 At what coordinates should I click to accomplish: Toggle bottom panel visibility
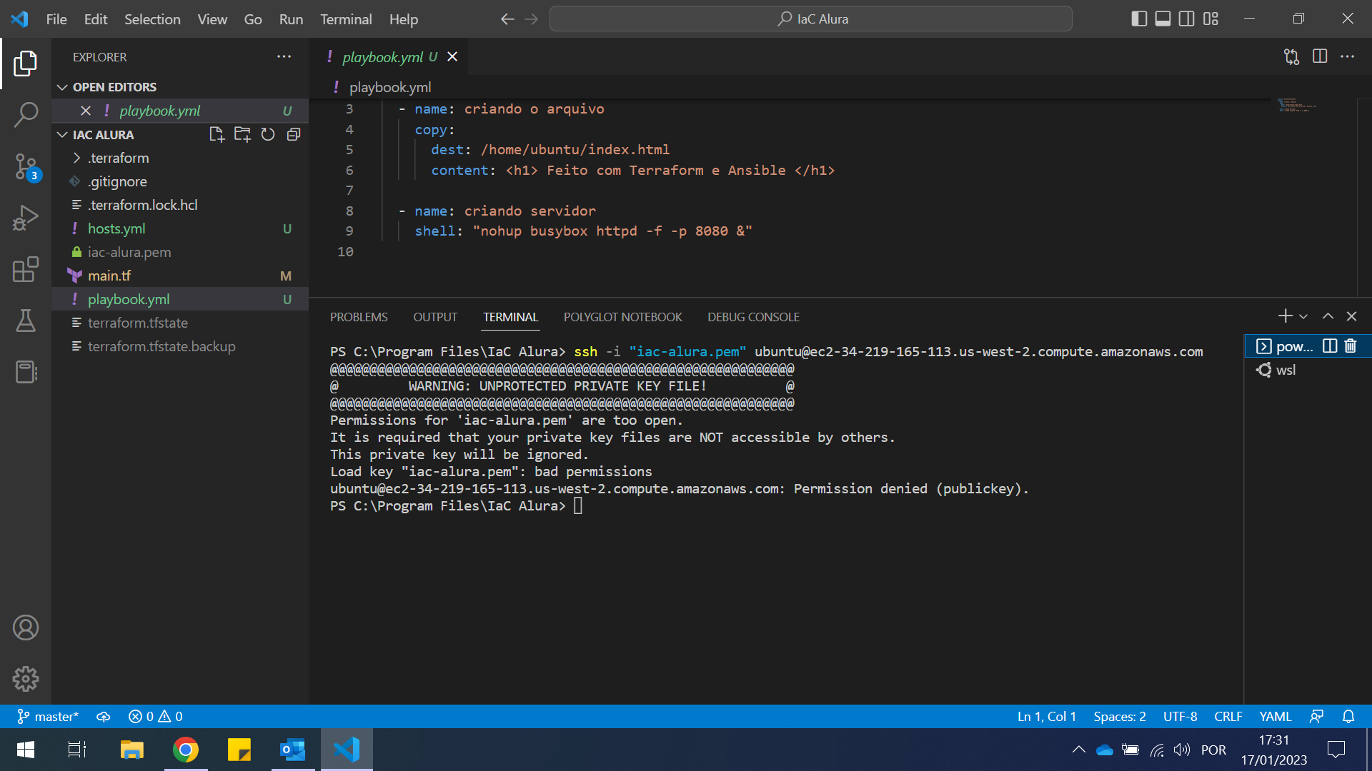(1163, 19)
